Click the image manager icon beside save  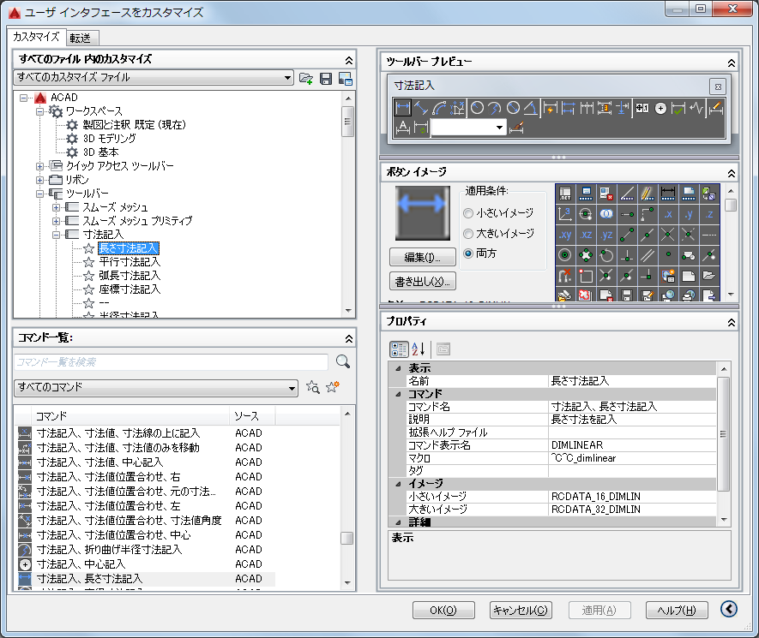click(x=345, y=78)
